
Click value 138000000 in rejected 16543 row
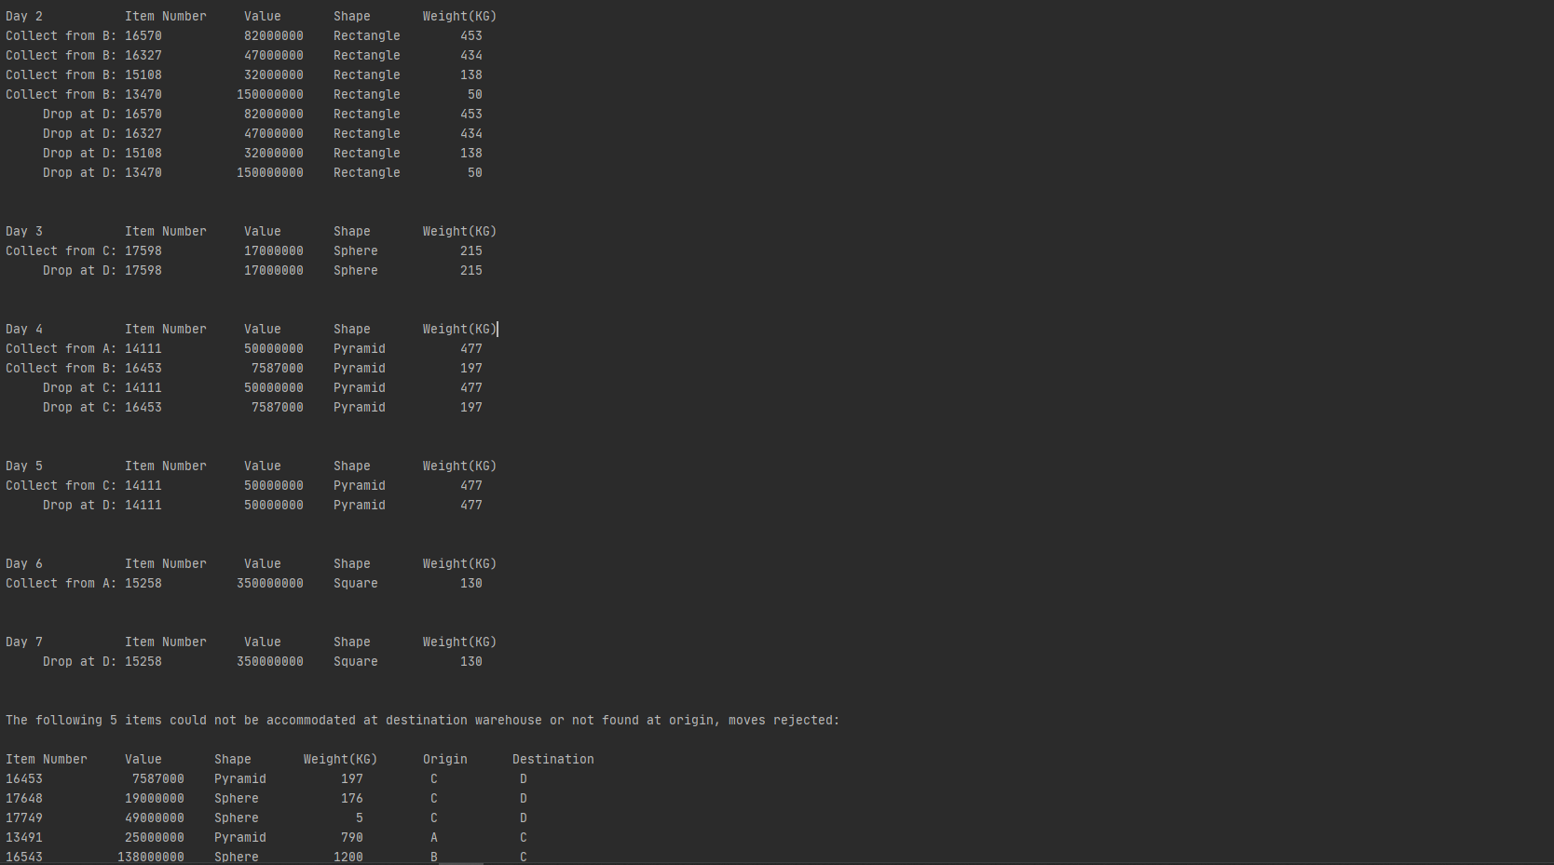(x=151, y=857)
